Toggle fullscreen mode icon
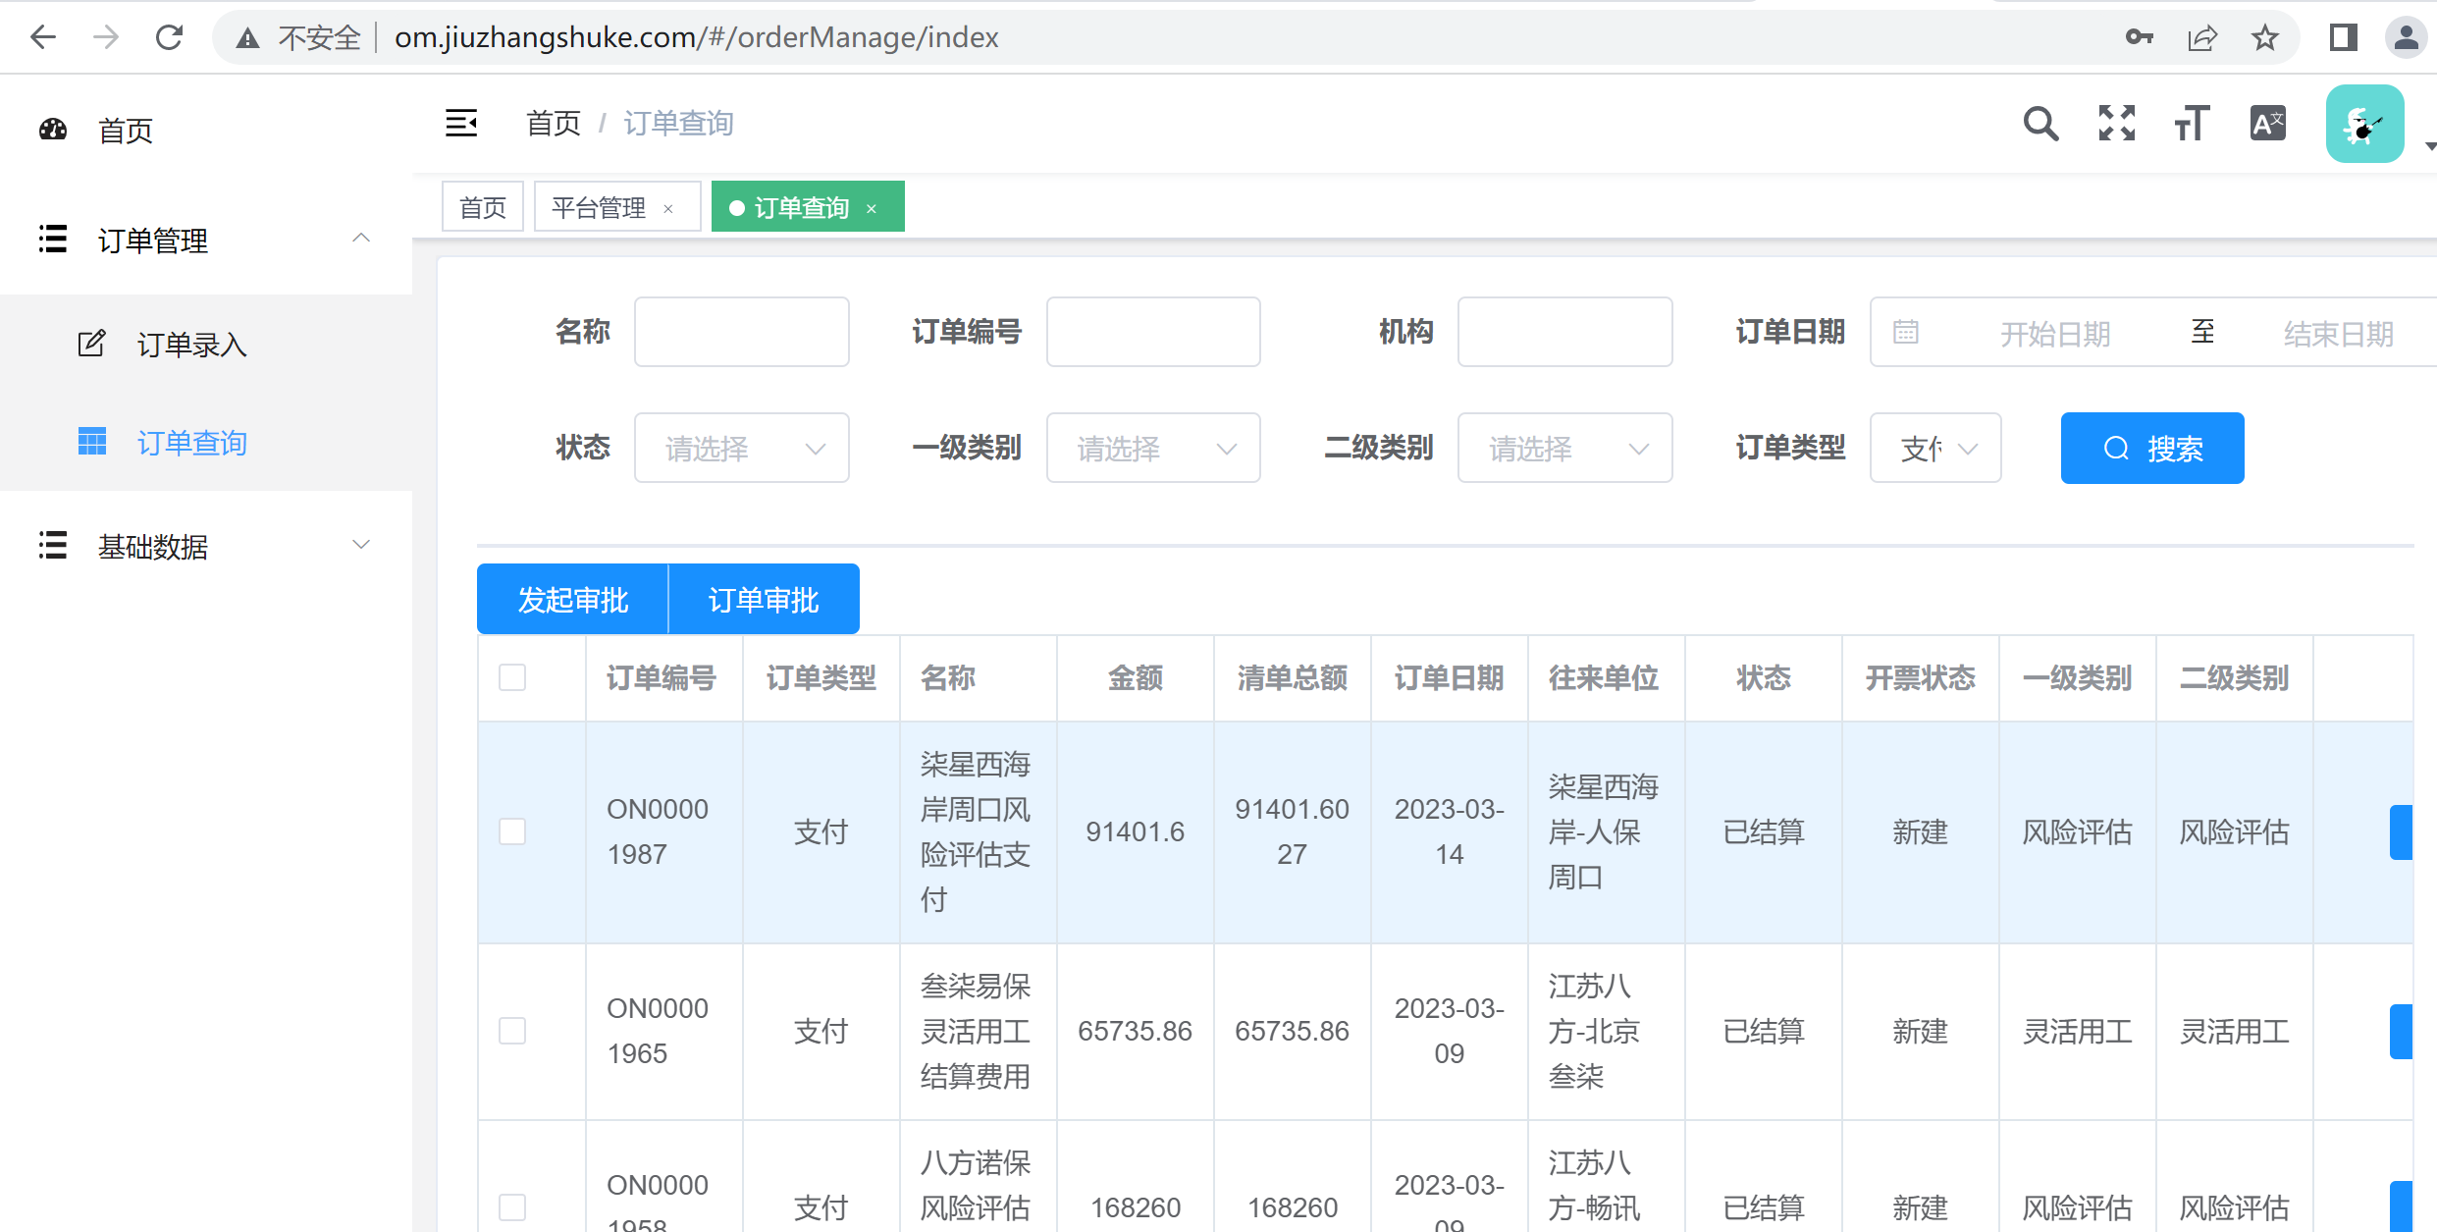Viewport: 2437px width, 1232px height. 2116,124
